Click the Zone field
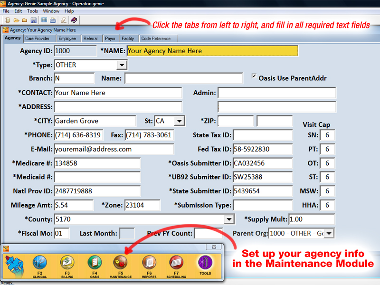This screenshot has height=285, width=380. coord(142,205)
